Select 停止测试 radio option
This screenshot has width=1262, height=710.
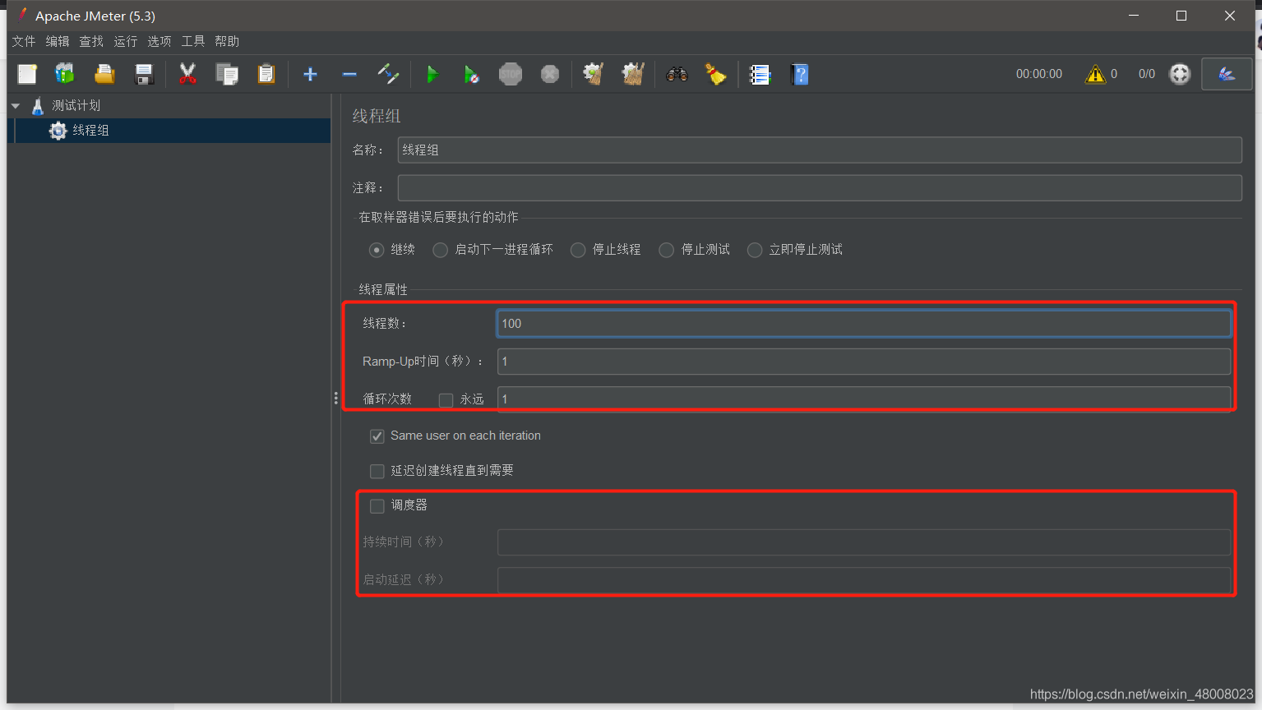[667, 250]
